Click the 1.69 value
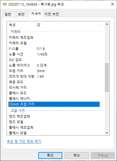Screen dimensions: 117x161 40,77
